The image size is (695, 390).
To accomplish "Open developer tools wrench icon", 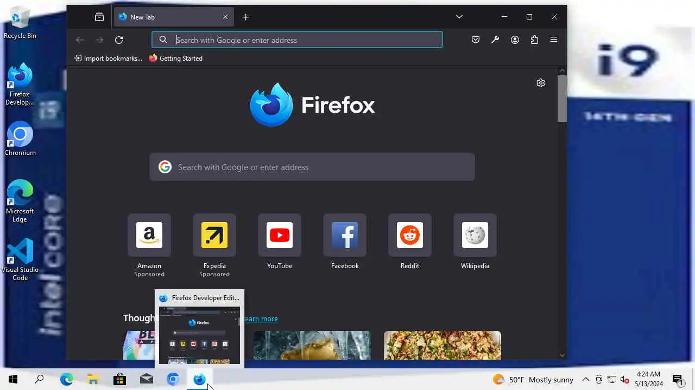I will (x=495, y=40).
